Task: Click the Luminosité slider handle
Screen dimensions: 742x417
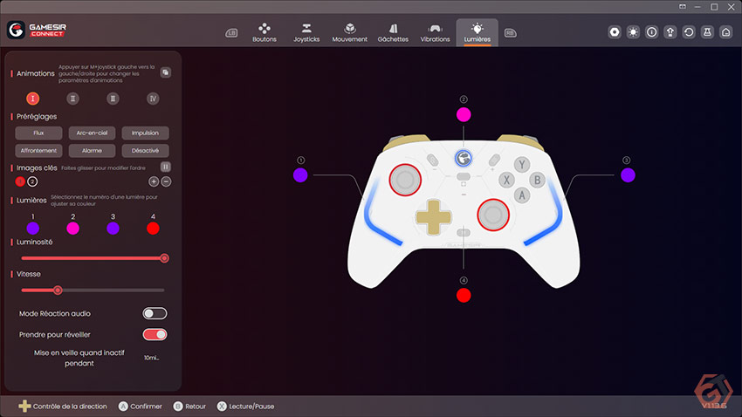Action: coord(164,258)
